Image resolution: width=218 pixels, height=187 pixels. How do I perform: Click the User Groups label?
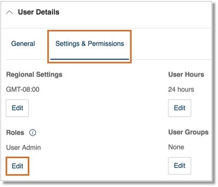coord(188,132)
